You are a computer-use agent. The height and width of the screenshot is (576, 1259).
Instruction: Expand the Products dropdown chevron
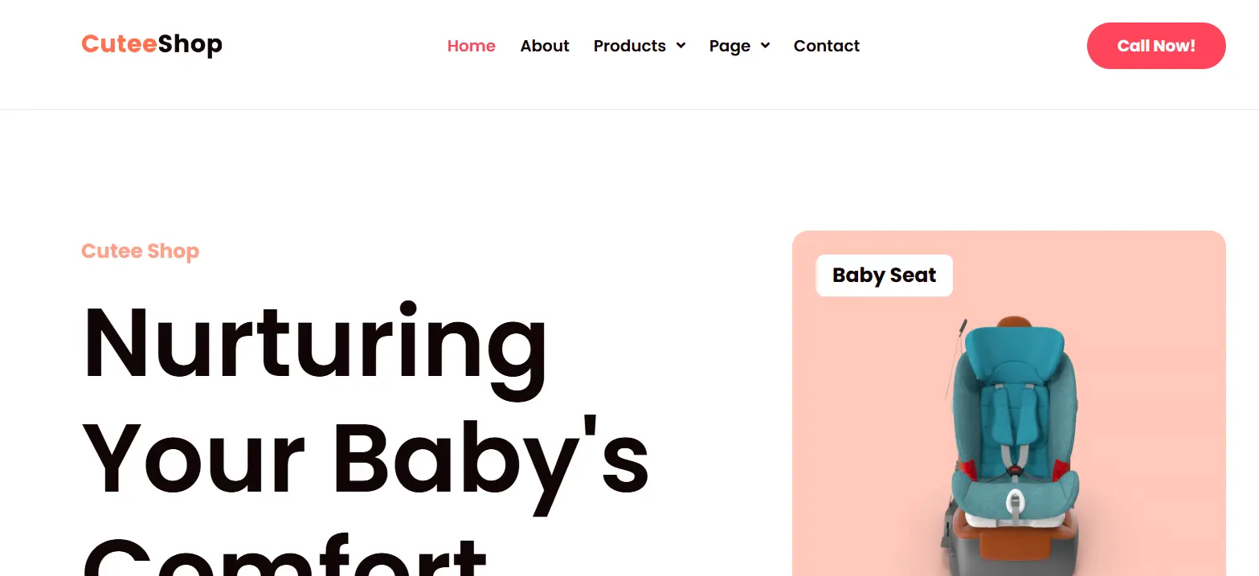pos(681,46)
